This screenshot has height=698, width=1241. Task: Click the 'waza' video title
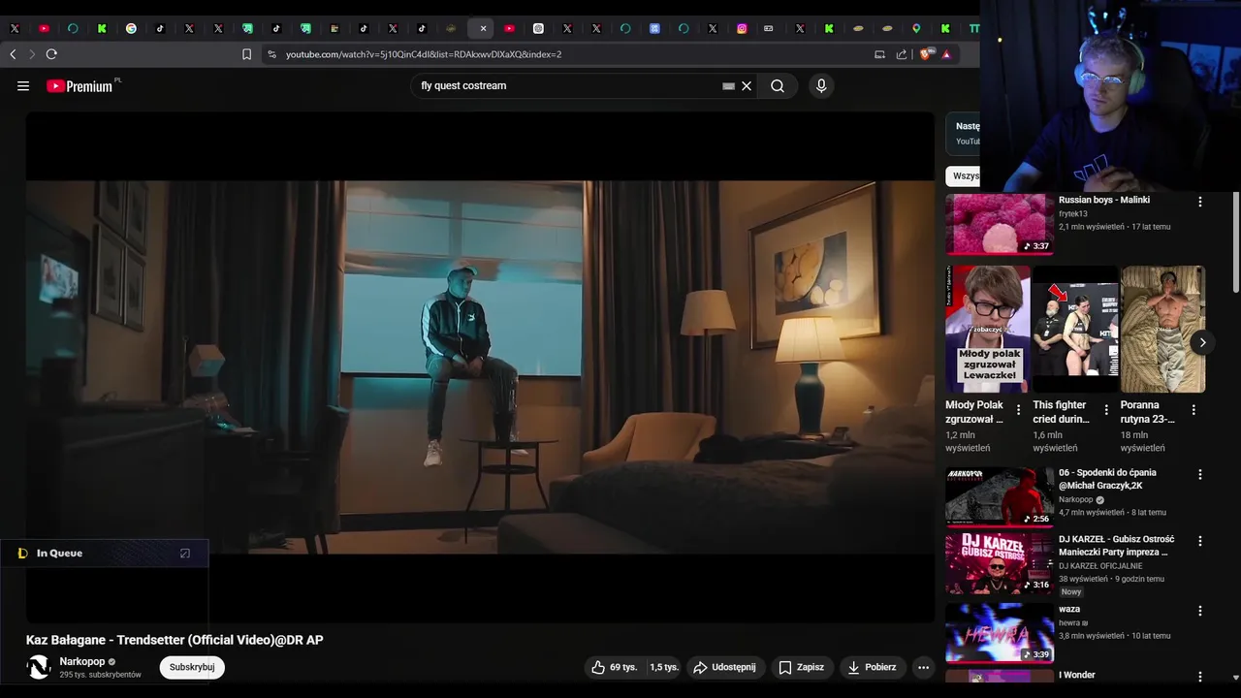[x=1069, y=609]
